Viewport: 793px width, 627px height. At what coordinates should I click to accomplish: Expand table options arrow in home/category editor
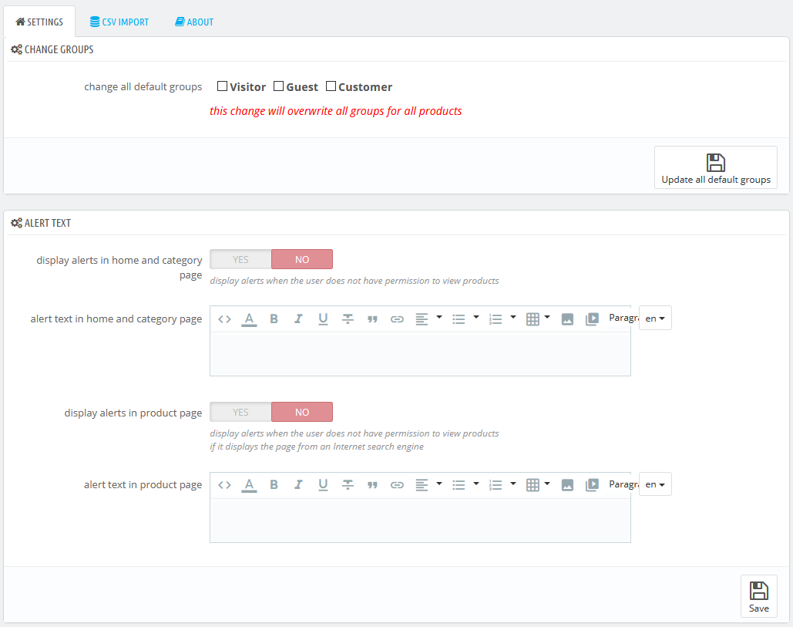coord(546,317)
